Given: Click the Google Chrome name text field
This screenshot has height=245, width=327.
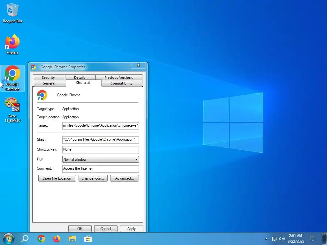Looking at the screenshot, I should tap(69, 95).
